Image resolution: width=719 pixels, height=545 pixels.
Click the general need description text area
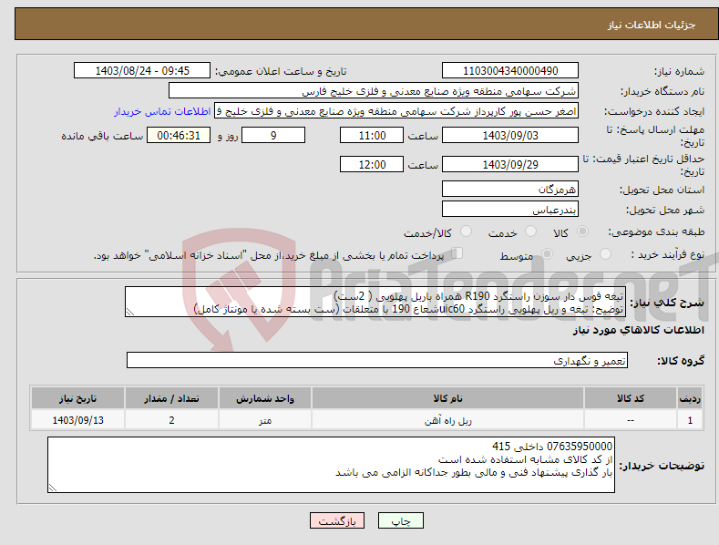375,302
